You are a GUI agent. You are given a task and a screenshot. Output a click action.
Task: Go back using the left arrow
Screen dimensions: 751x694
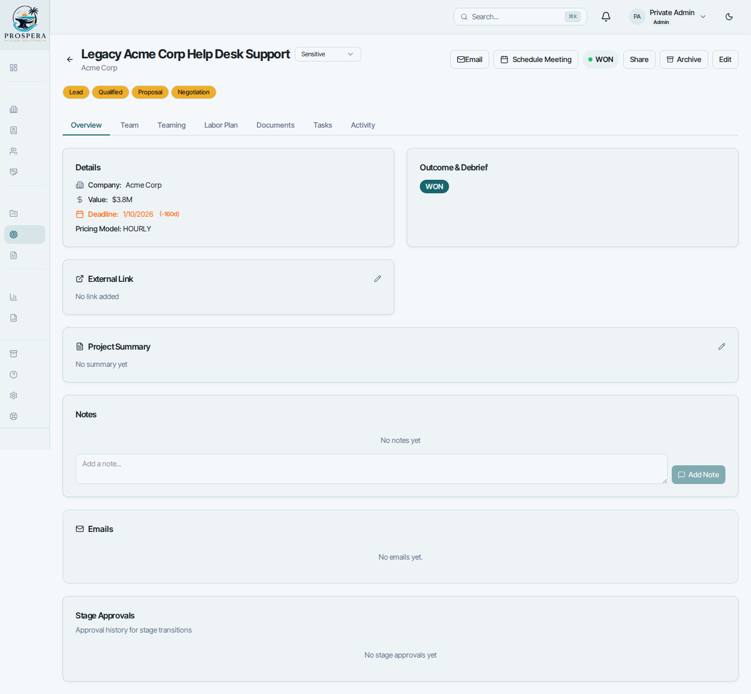(70, 59)
